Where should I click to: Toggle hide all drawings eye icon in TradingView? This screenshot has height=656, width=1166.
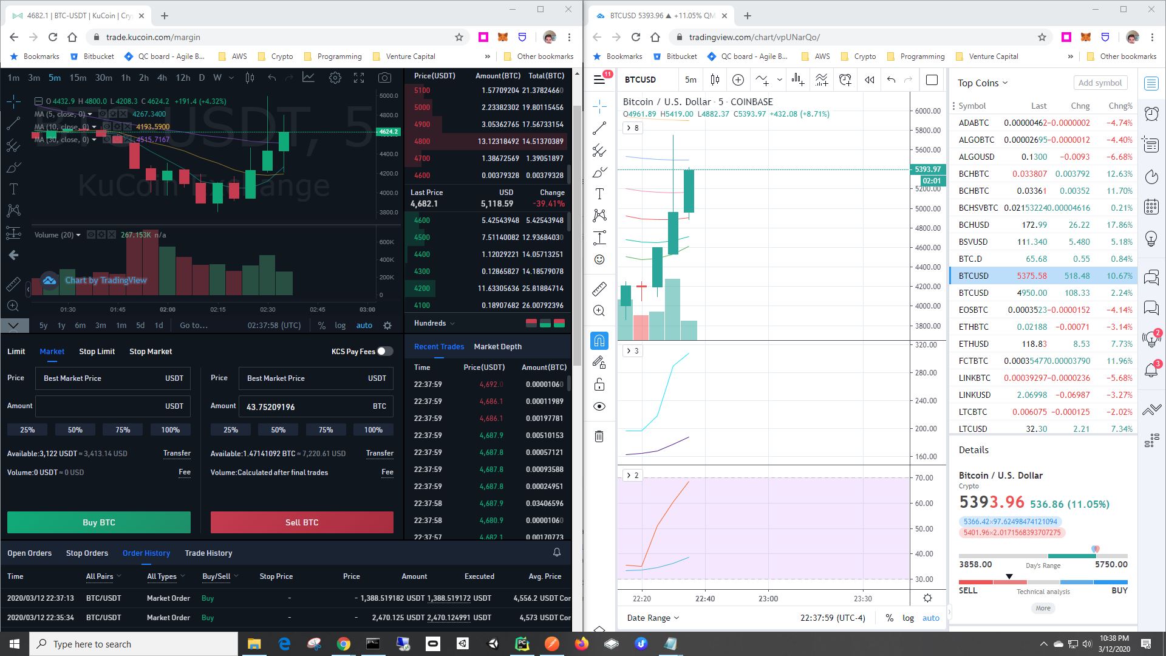pos(599,406)
